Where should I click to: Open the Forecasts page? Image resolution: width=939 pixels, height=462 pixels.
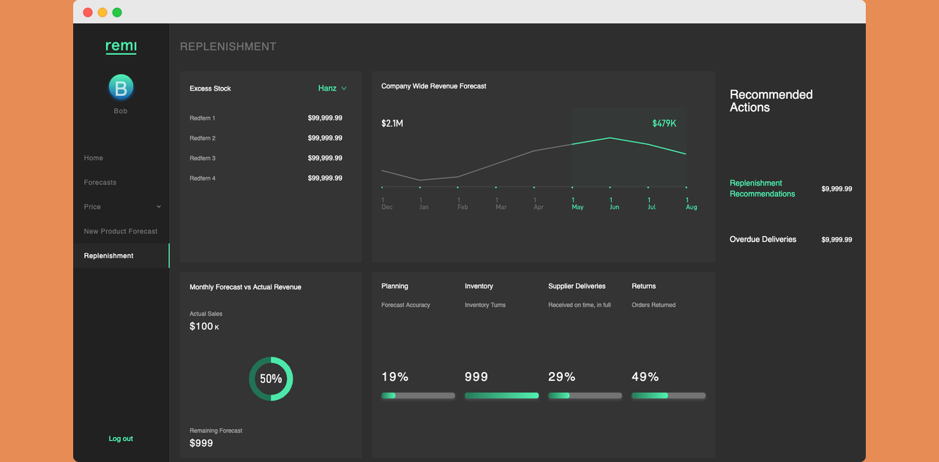pyautogui.click(x=100, y=183)
